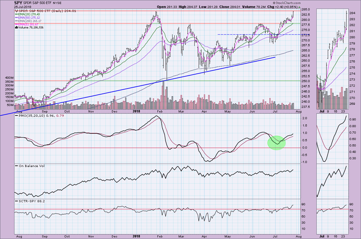361x239 pixels.
Task: Click the PMO(35,20,10) indicator label
Action: [42, 116]
